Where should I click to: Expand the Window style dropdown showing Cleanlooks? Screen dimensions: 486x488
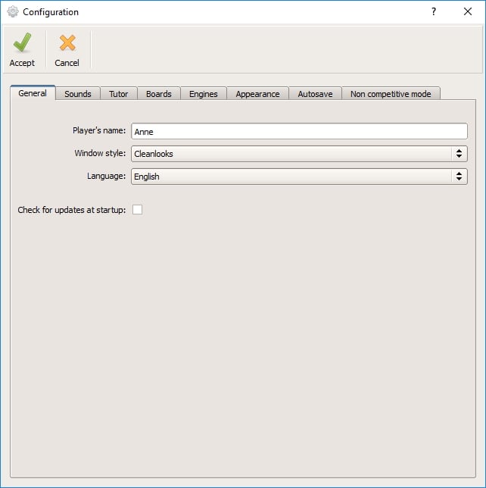[x=299, y=154]
